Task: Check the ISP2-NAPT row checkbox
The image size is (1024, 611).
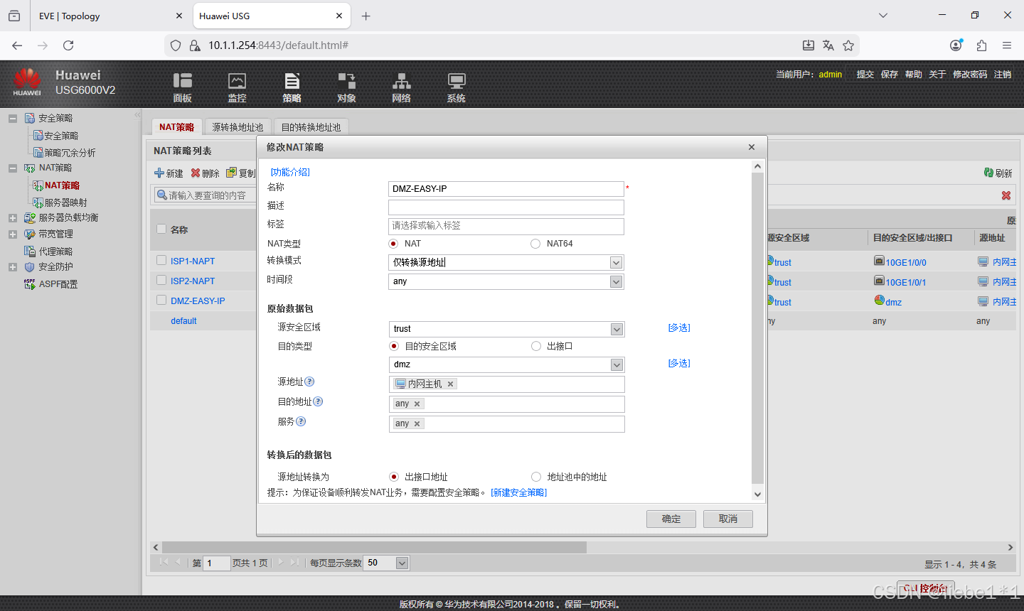Action: pos(161,280)
